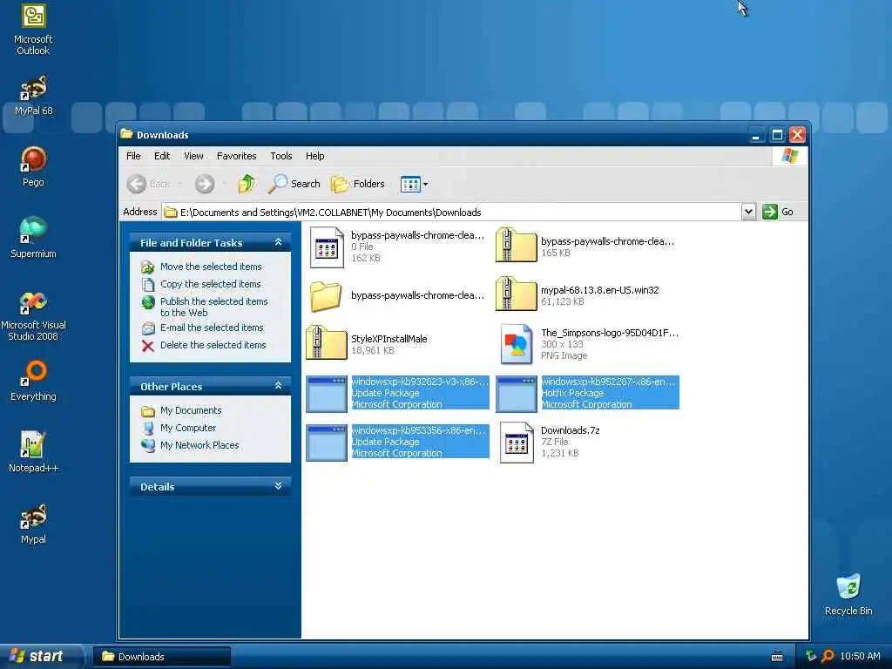This screenshot has width=892, height=669.
Task: Click the on-screen keyboard taskbar icon
Action: click(x=776, y=657)
